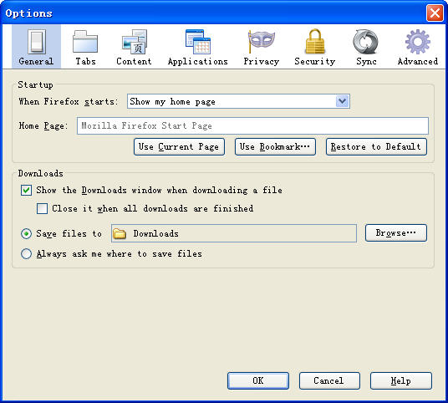Uncheck Show the Downloads window checkbox
This screenshot has height=403, width=448.
[x=26, y=190]
